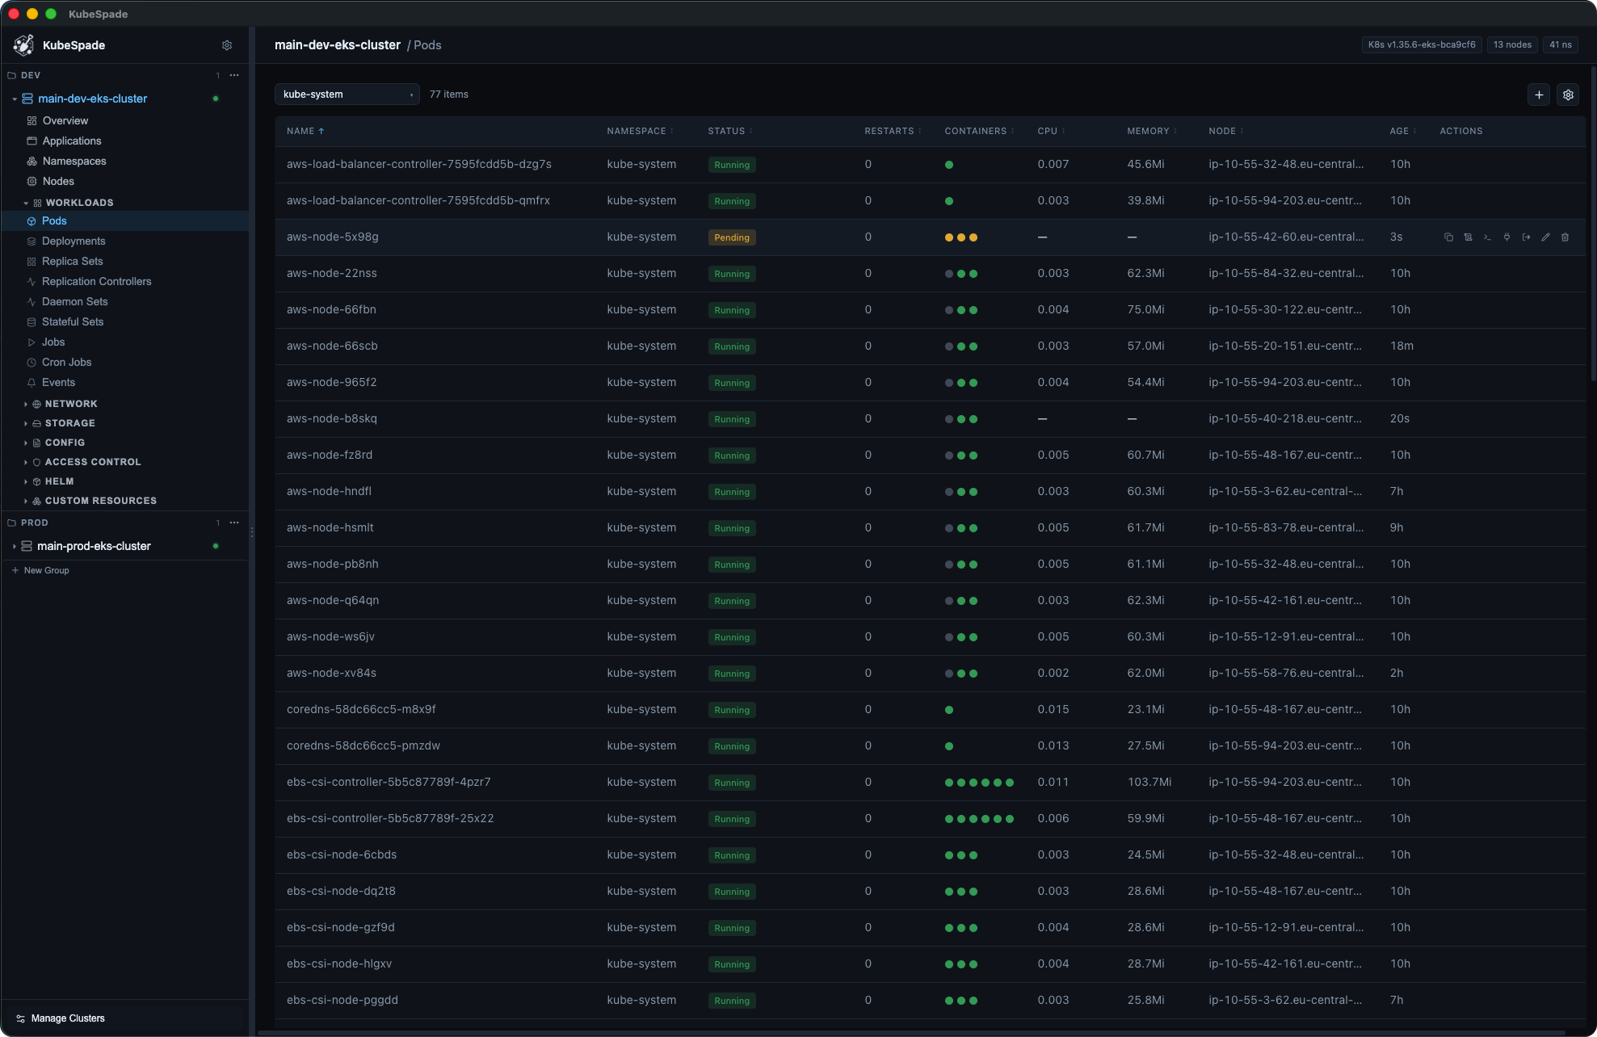The width and height of the screenshot is (1597, 1037).
Task: Click the vertical scrollbar of pods table
Action: (1592, 222)
